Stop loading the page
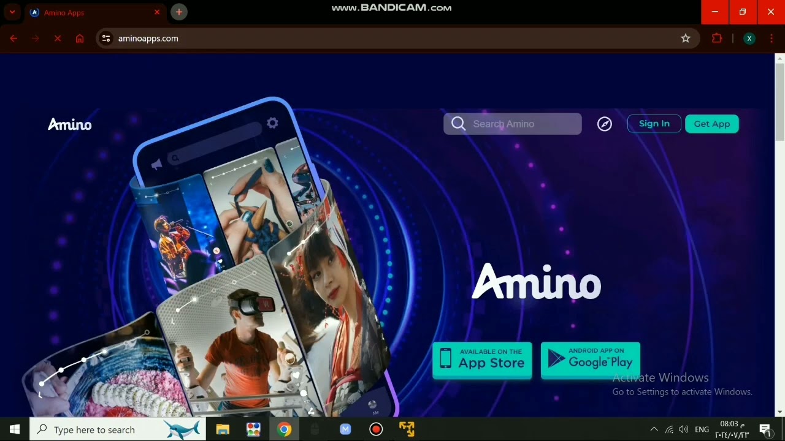 click(x=58, y=39)
